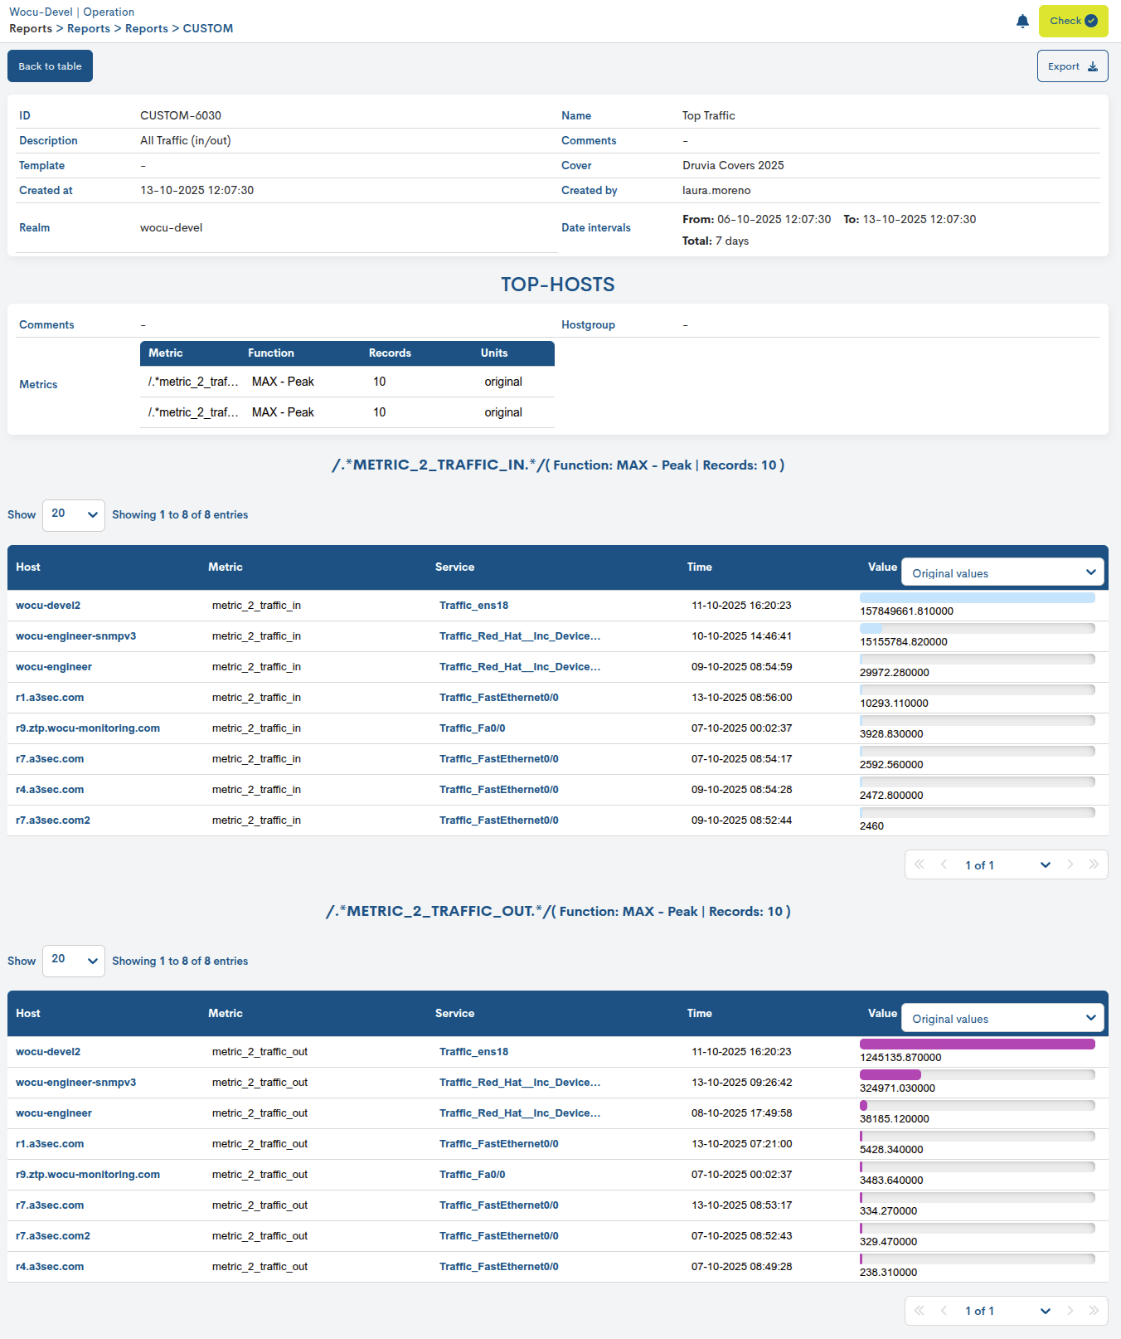Click previous-page arrow in traffic_out pagination

coord(944,1311)
